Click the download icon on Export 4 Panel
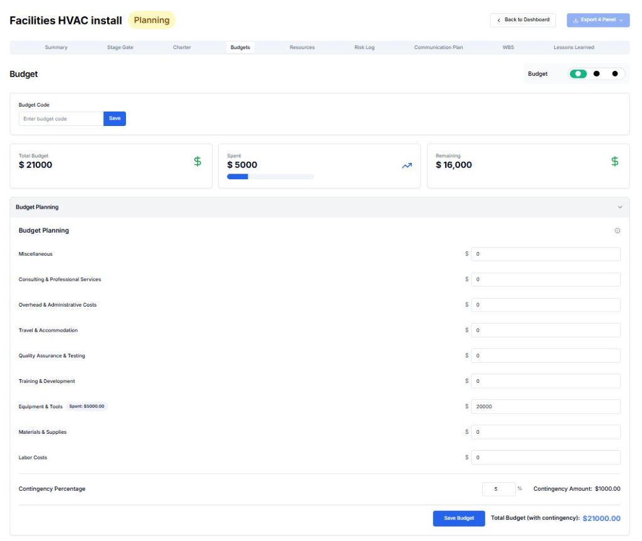Viewport: 642px width, 541px height. [x=576, y=19]
